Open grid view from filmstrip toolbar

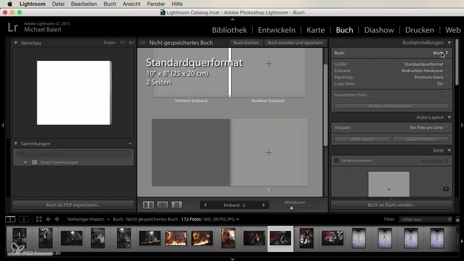point(39,219)
